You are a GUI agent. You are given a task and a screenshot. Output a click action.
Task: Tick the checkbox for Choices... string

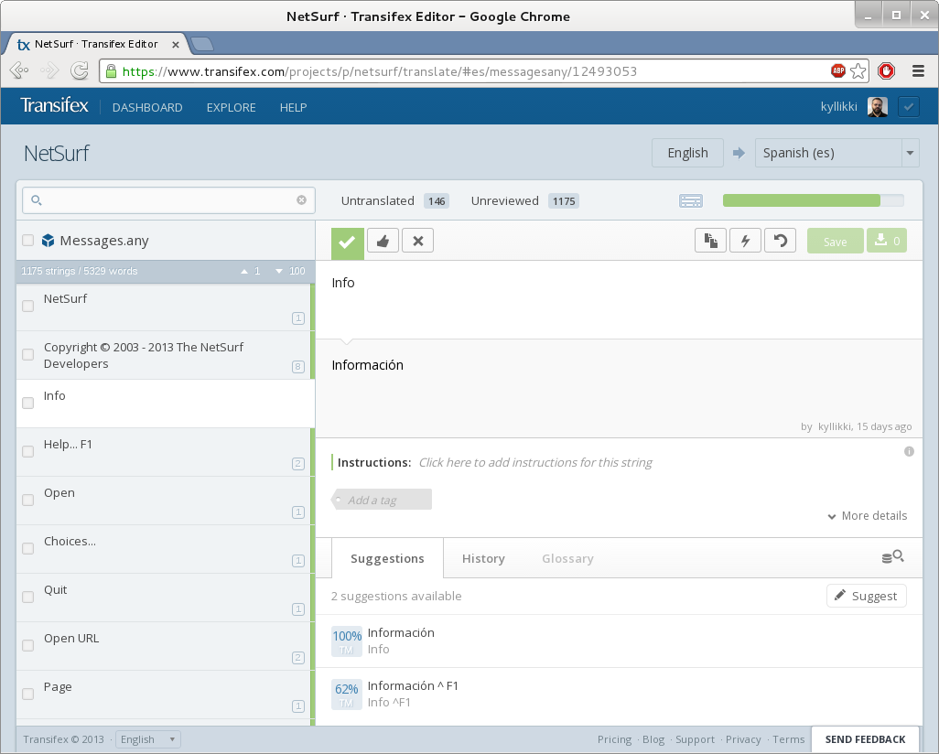(x=27, y=549)
